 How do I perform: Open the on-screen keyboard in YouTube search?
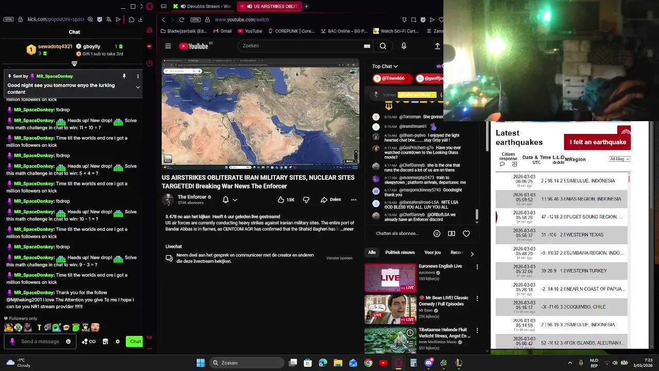coord(367,46)
